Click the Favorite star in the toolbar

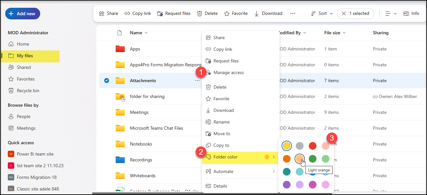[227, 14]
